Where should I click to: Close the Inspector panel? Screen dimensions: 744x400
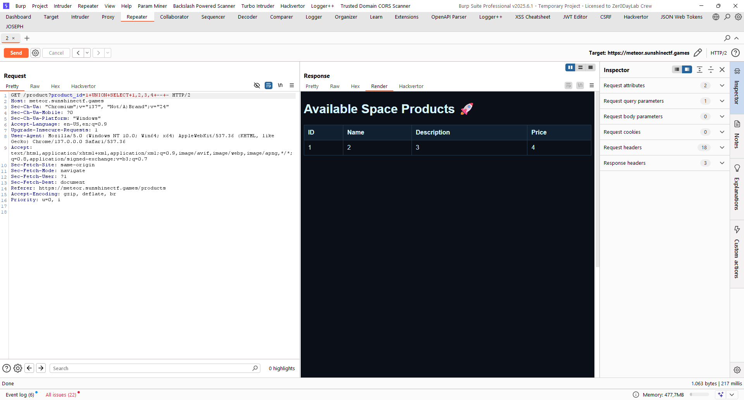click(x=722, y=69)
